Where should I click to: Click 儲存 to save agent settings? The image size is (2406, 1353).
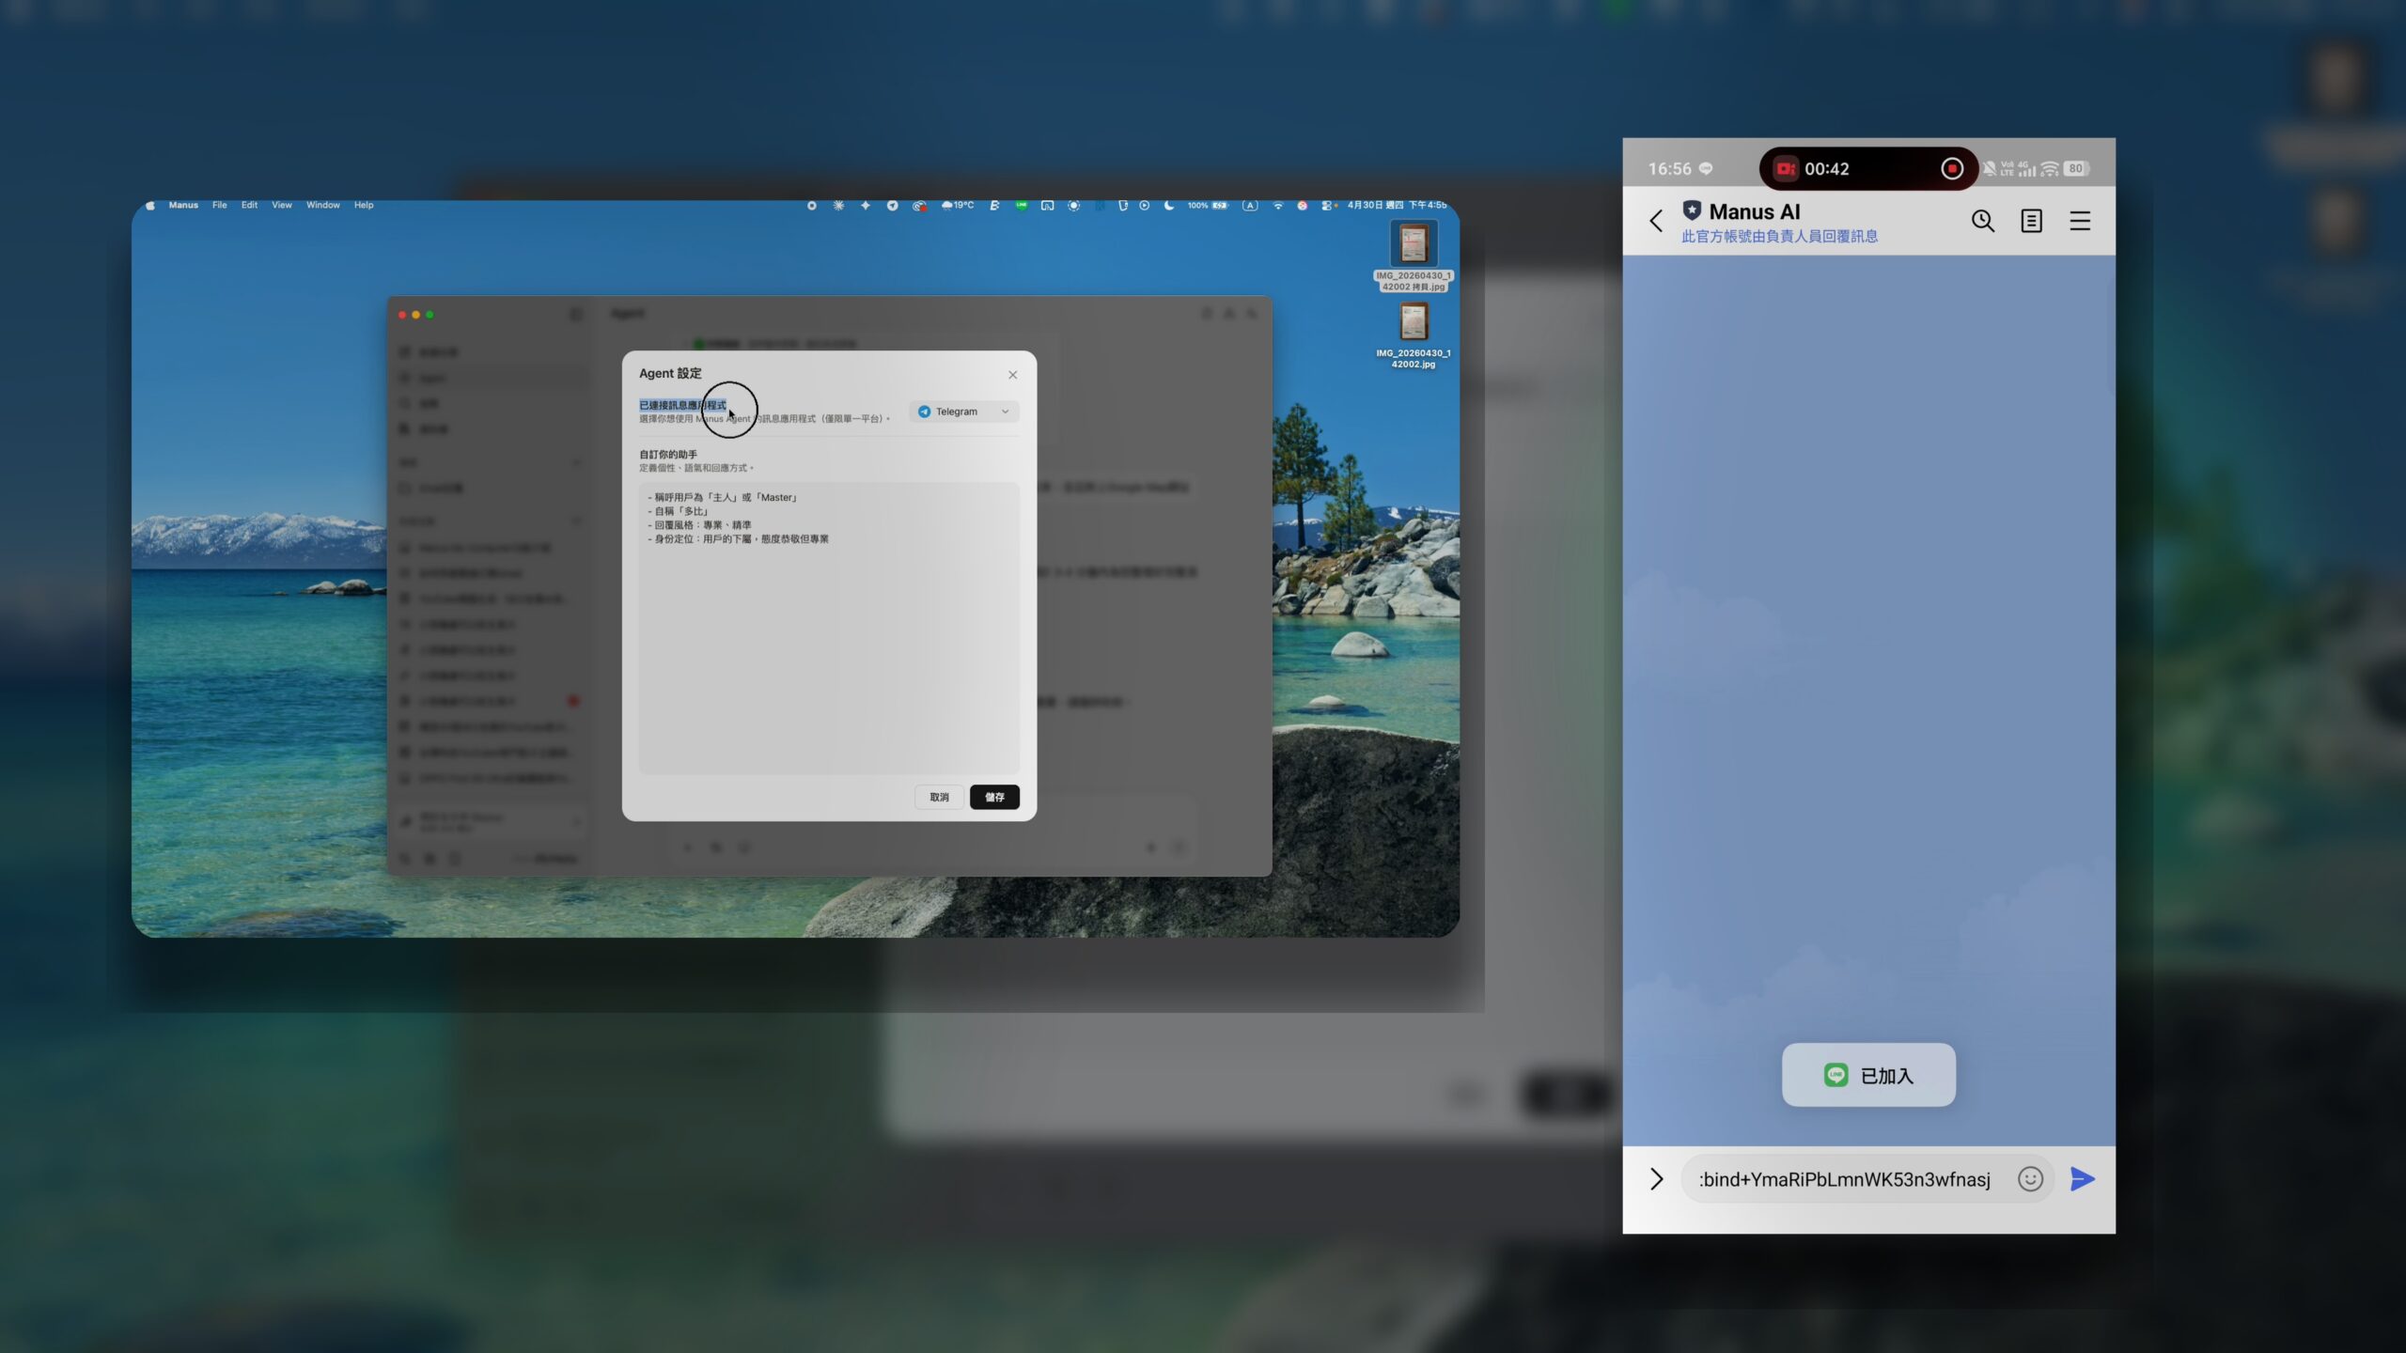(x=994, y=797)
